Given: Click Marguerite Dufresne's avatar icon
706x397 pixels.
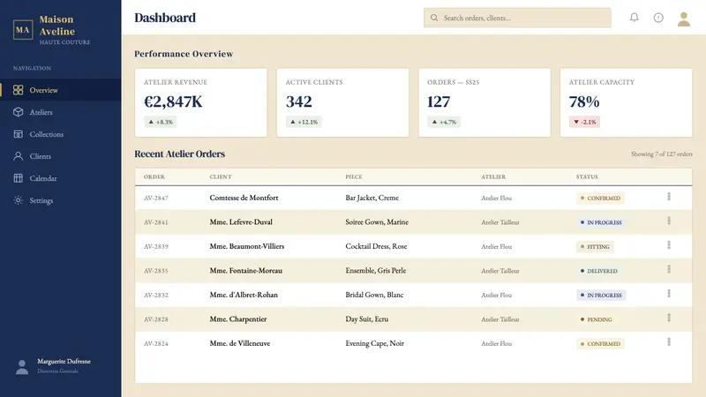Looking at the screenshot, I should coord(21,367).
